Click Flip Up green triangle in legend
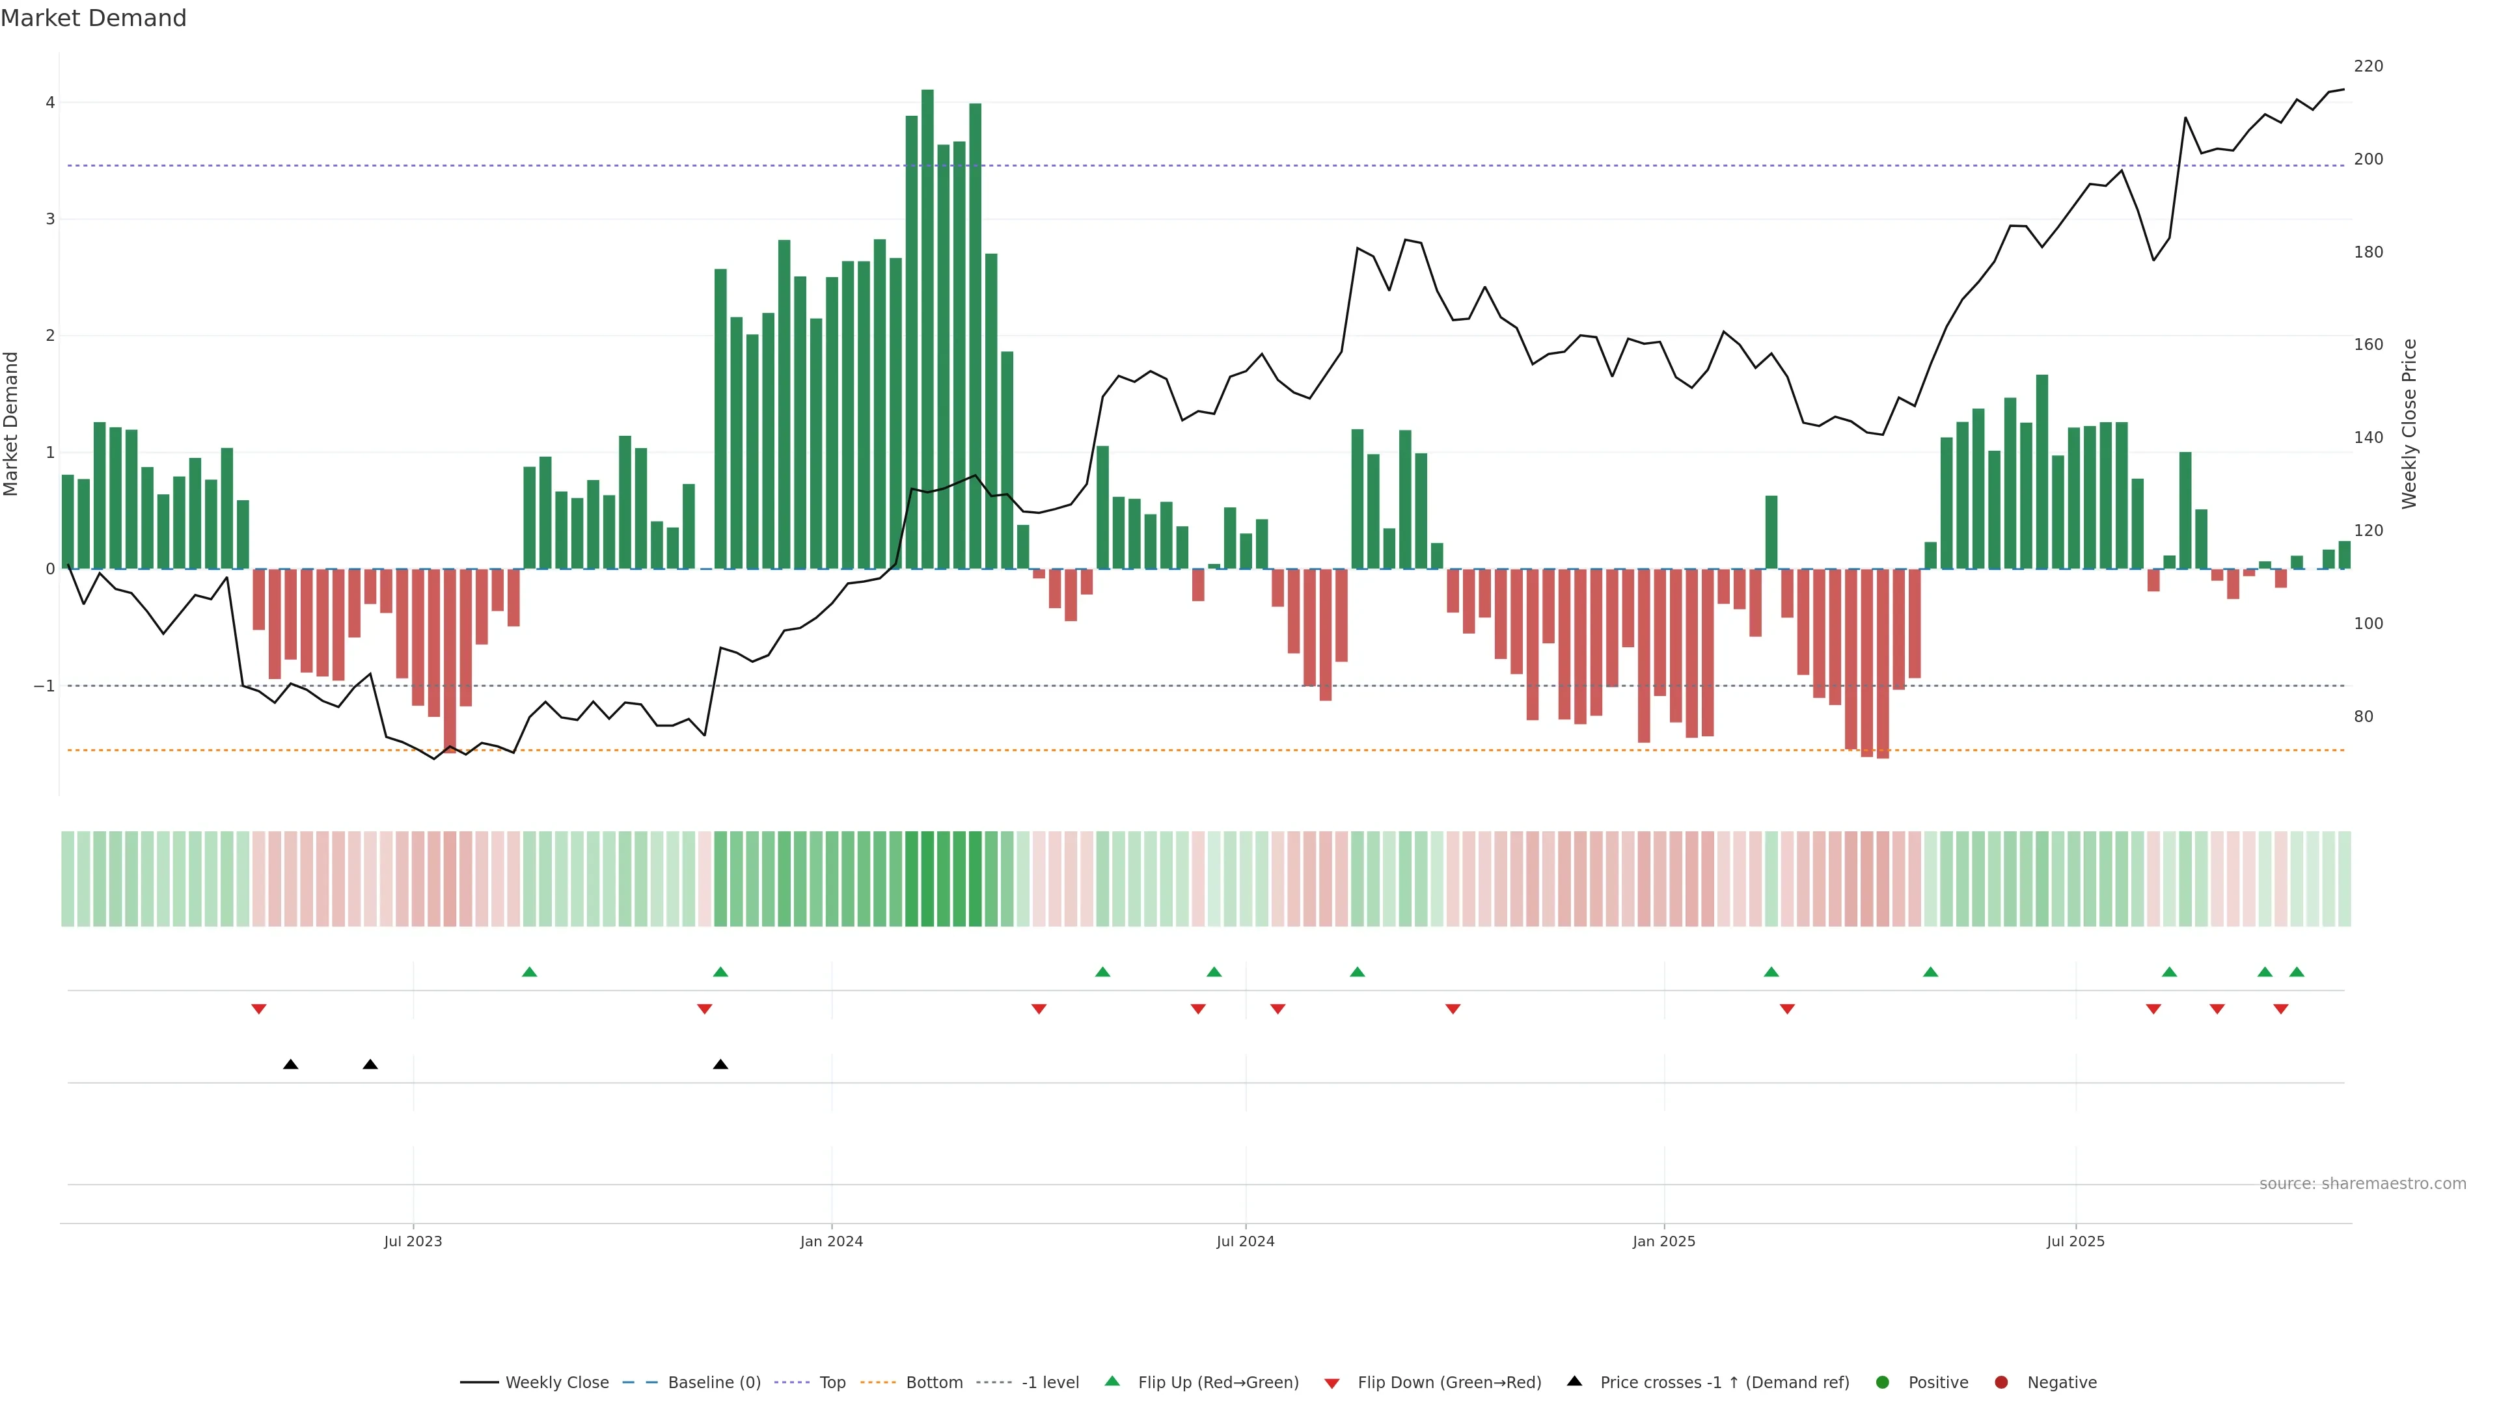The width and height of the screenshot is (2499, 1405). point(1113,1382)
